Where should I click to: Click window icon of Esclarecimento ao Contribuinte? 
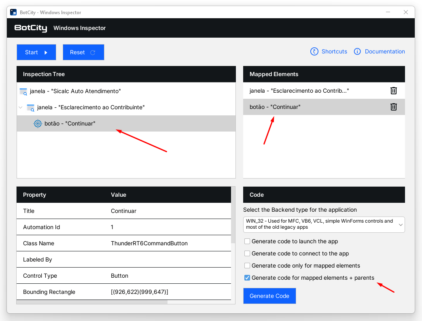tap(31, 108)
